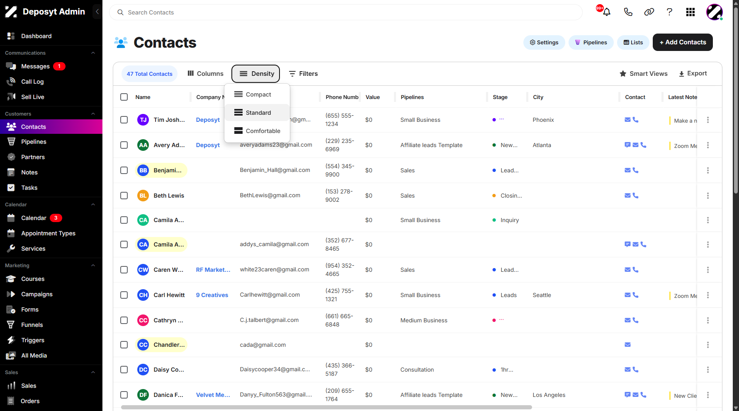Click chat message icon in Avery Ad row
The width and height of the screenshot is (739, 411).
pyautogui.click(x=627, y=145)
